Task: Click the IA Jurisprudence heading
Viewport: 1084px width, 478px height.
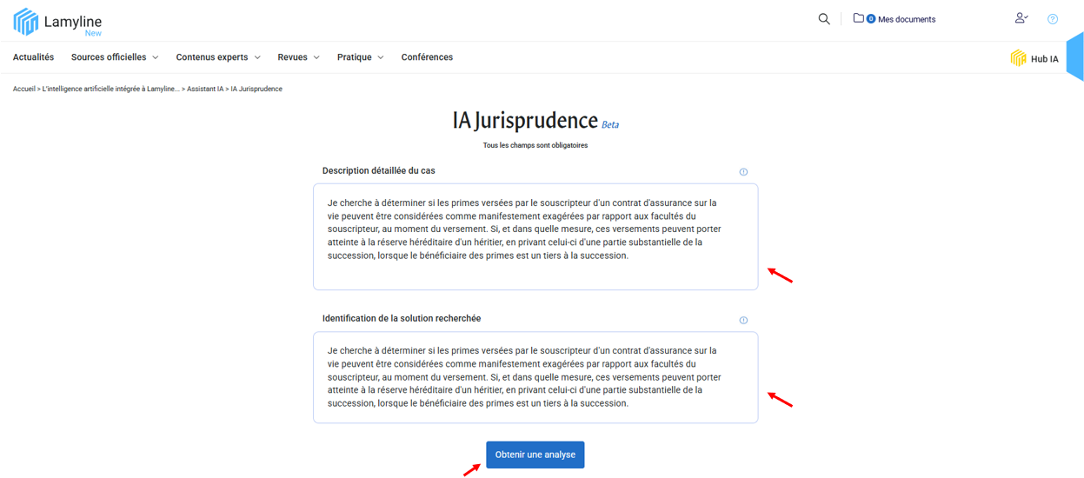Action: coord(525,121)
